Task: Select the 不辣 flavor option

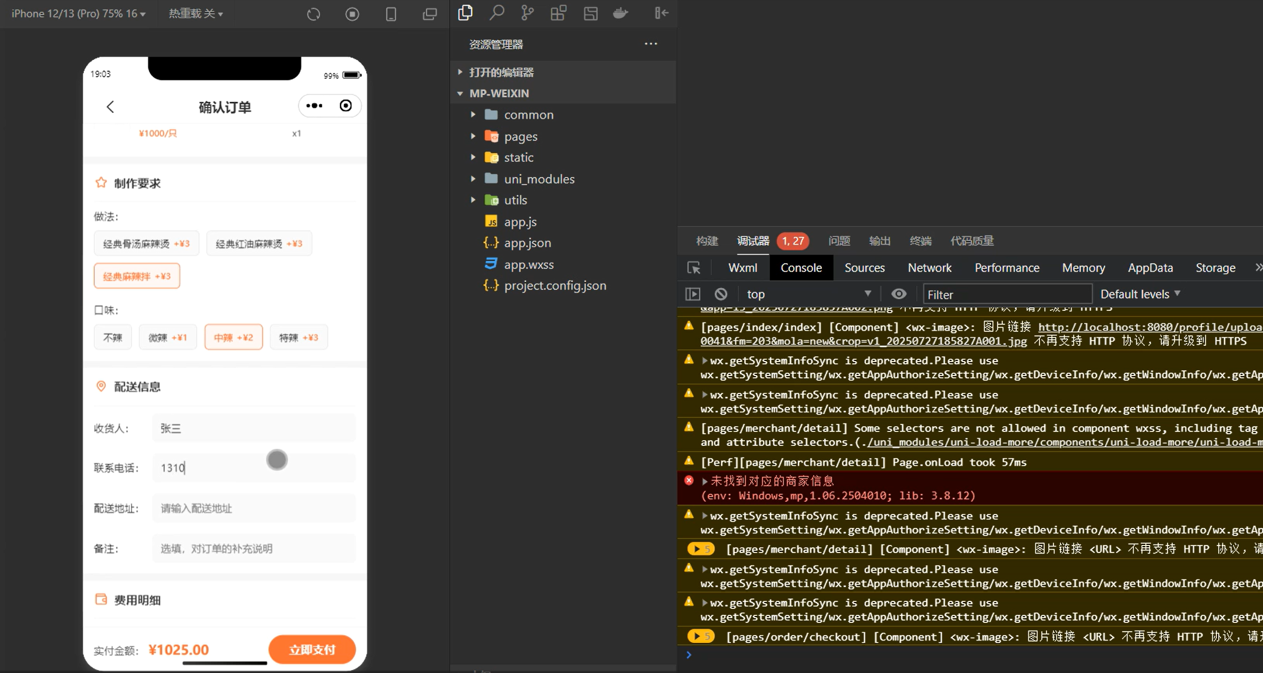Action: coord(113,338)
